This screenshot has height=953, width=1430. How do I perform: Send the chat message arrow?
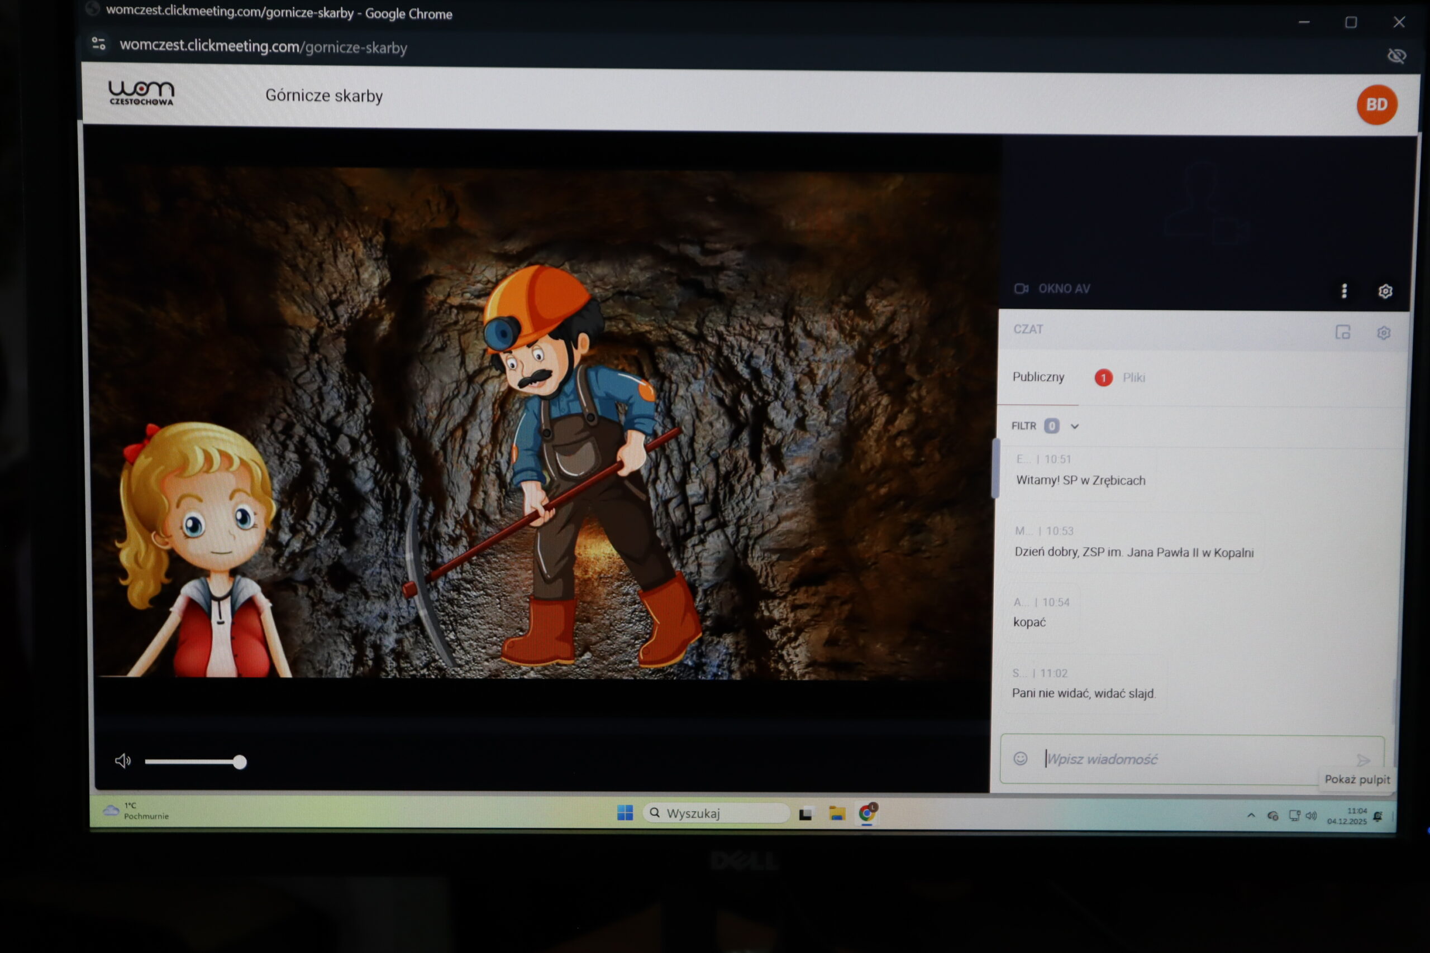pos(1362,760)
